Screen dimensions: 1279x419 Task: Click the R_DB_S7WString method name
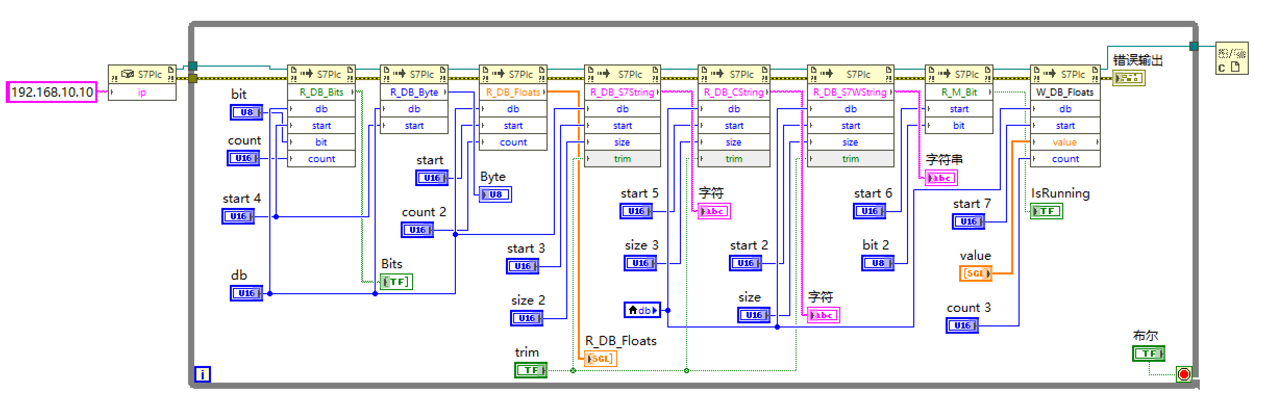[850, 92]
